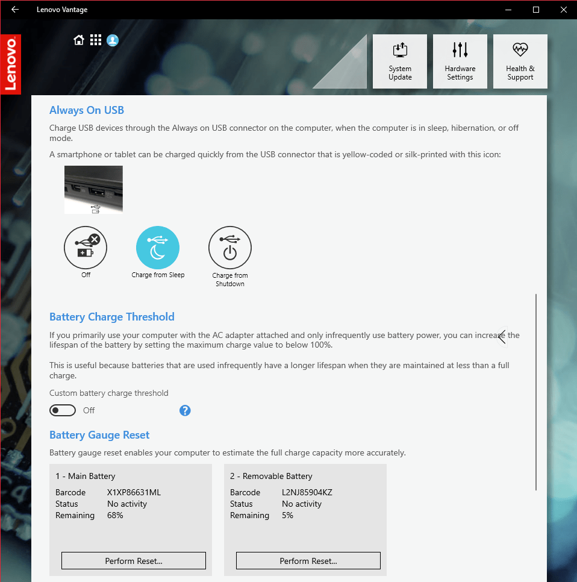Perform Reset for Main Battery

click(x=134, y=561)
